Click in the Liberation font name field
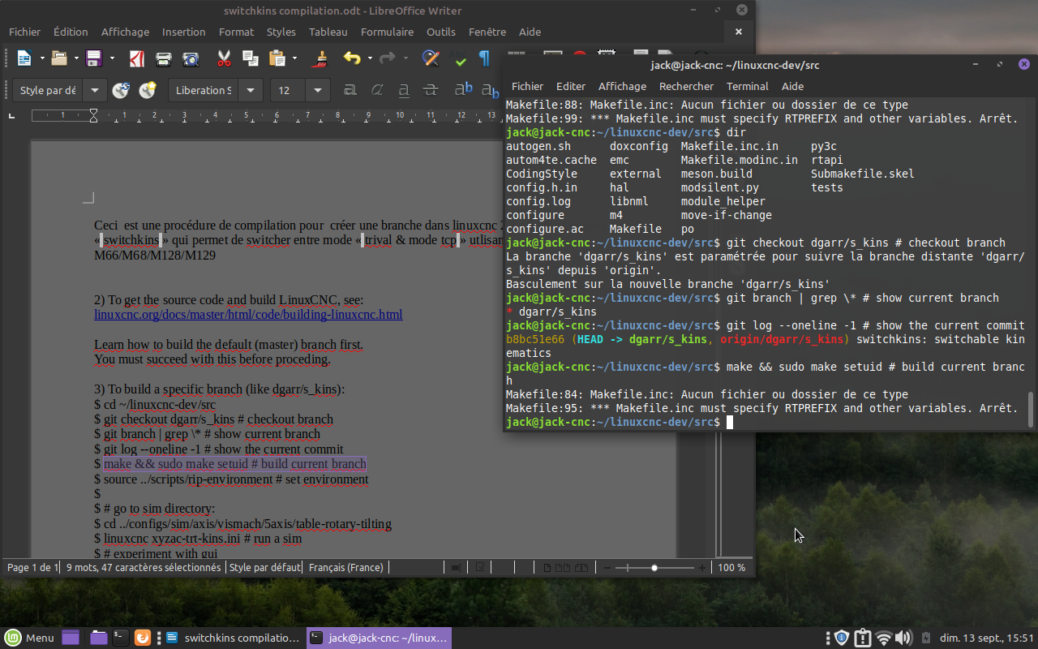 pos(204,90)
